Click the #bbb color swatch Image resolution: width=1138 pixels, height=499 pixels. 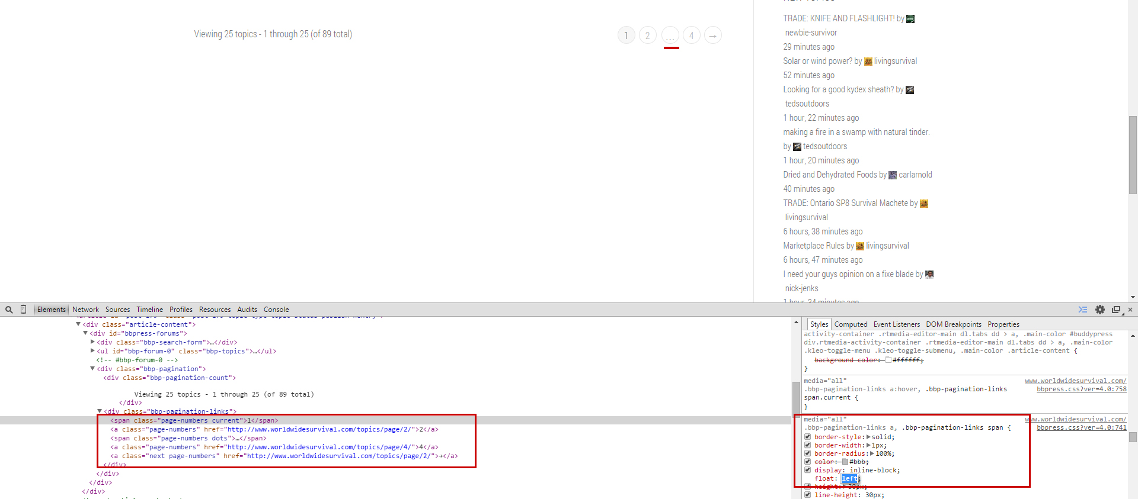pyautogui.click(x=845, y=462)
